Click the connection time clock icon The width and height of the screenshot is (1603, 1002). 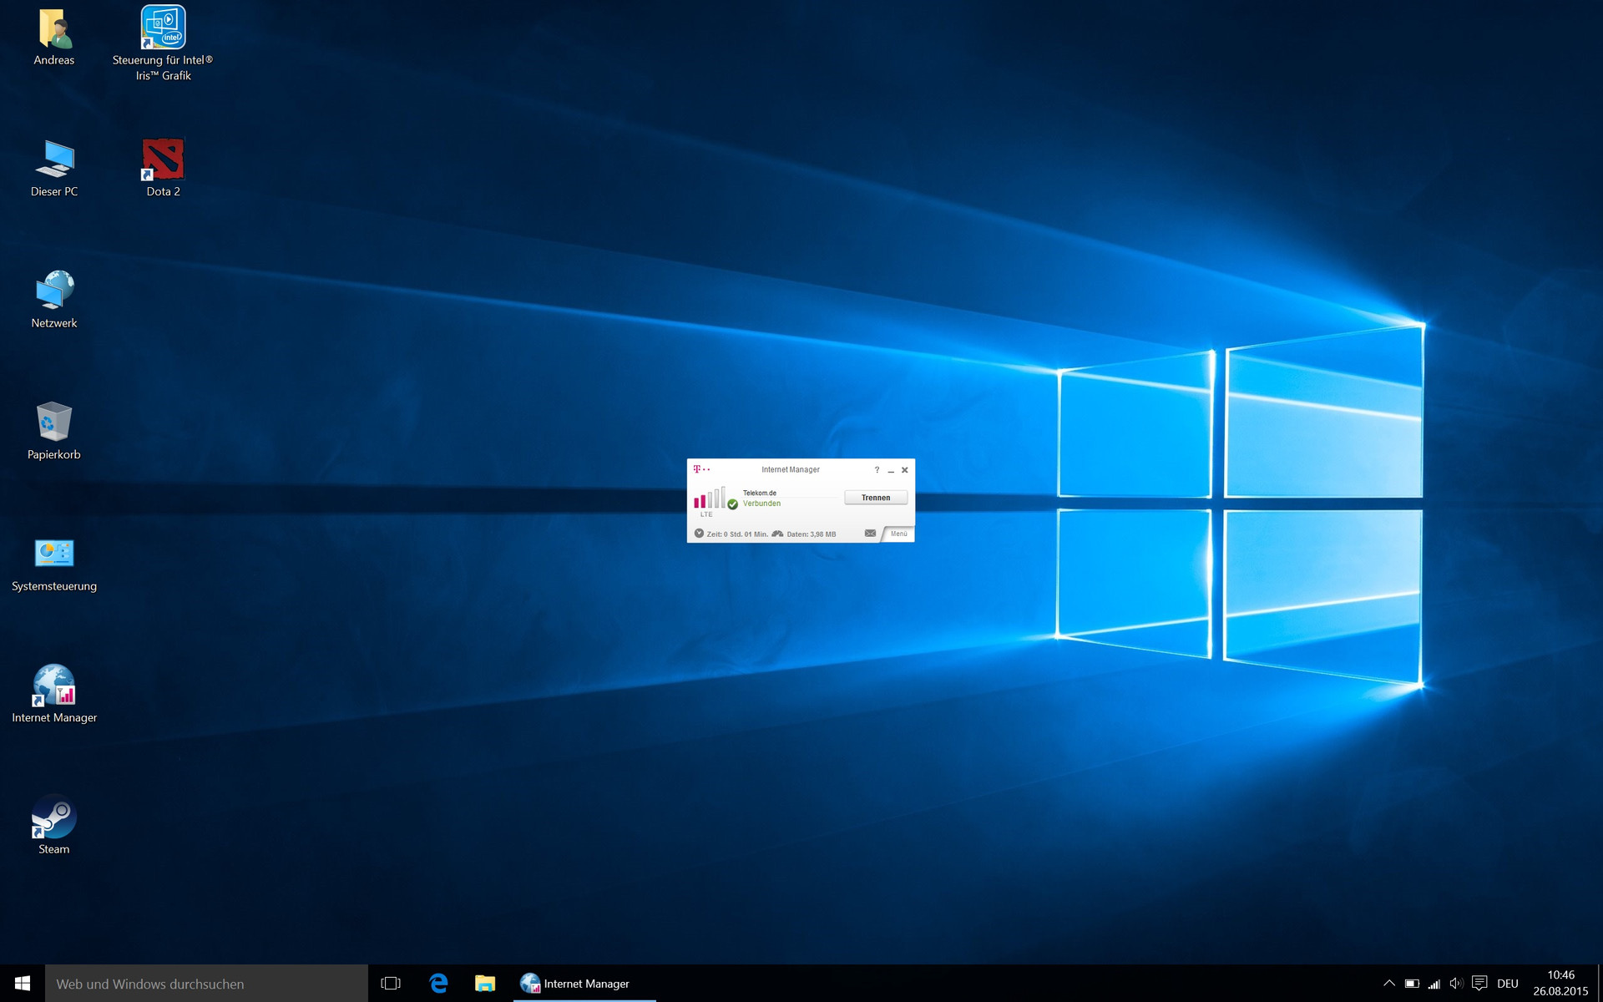pos(699,534)
